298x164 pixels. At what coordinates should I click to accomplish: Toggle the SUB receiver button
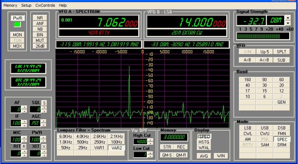pos(282,60)
